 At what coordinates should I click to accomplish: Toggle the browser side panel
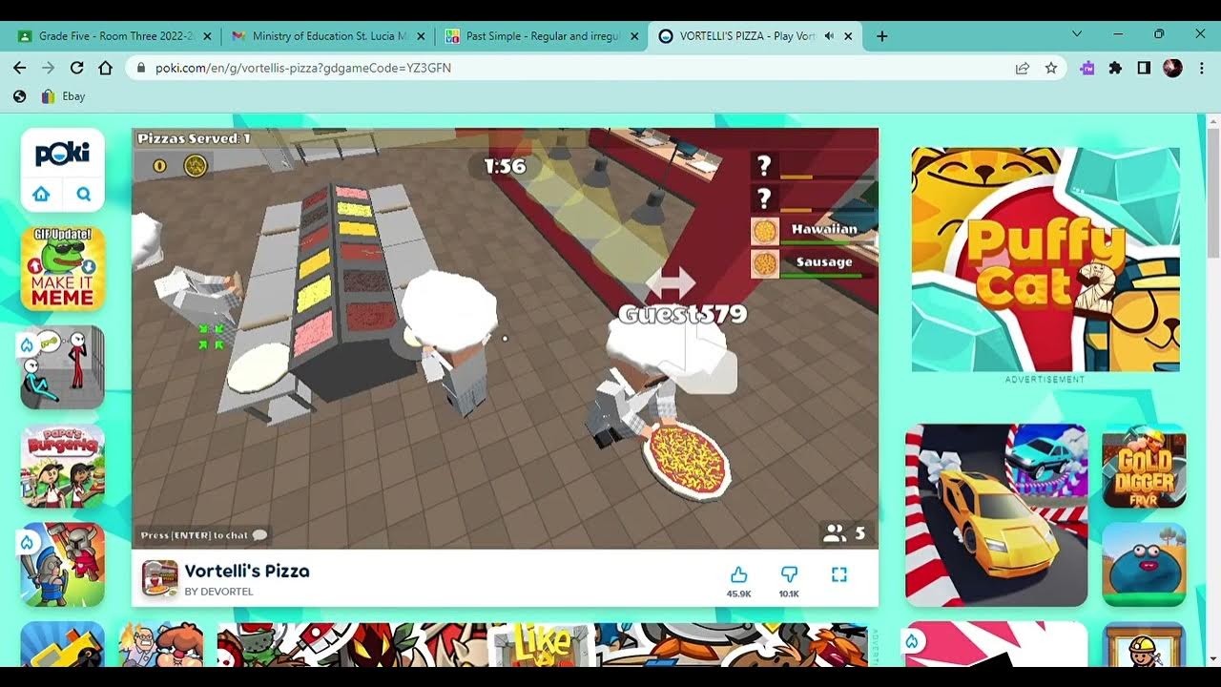[x=1144, y=68]
